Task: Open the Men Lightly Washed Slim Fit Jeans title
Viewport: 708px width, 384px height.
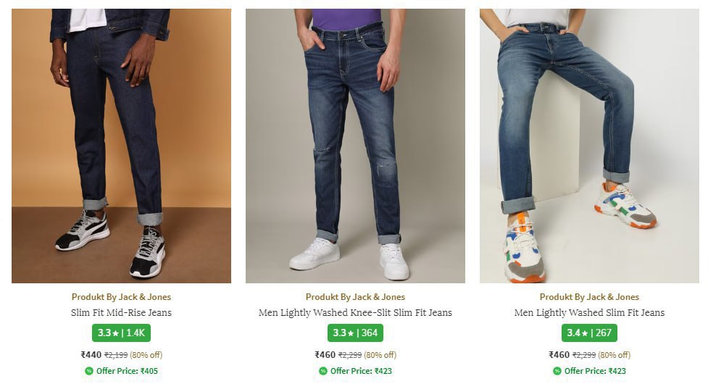Action: click(589, 313)
